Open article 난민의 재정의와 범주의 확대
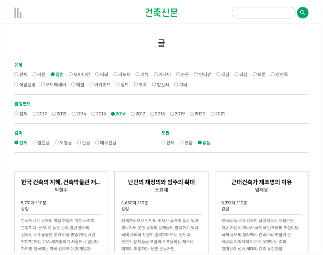Image resolution: width=323 pixels, height=255 pixels. [x=161, y=182]
